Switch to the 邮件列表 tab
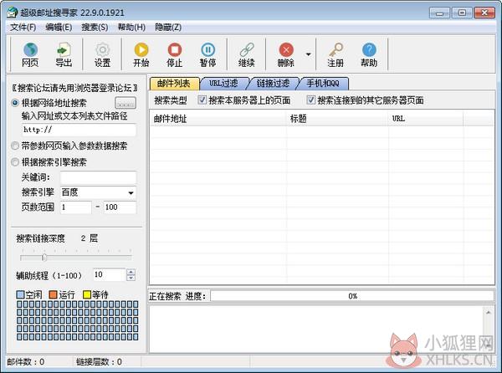 174,84
